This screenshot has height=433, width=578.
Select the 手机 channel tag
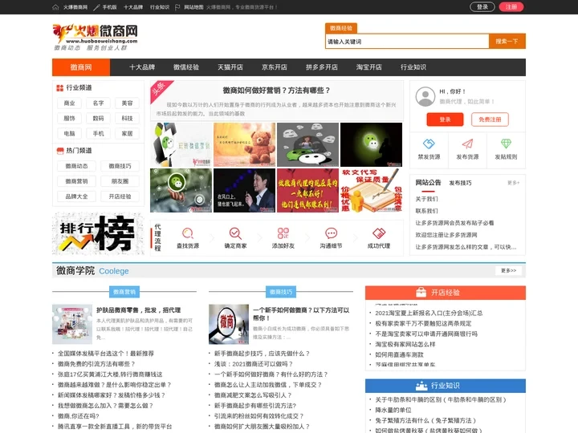click(98, 134)
